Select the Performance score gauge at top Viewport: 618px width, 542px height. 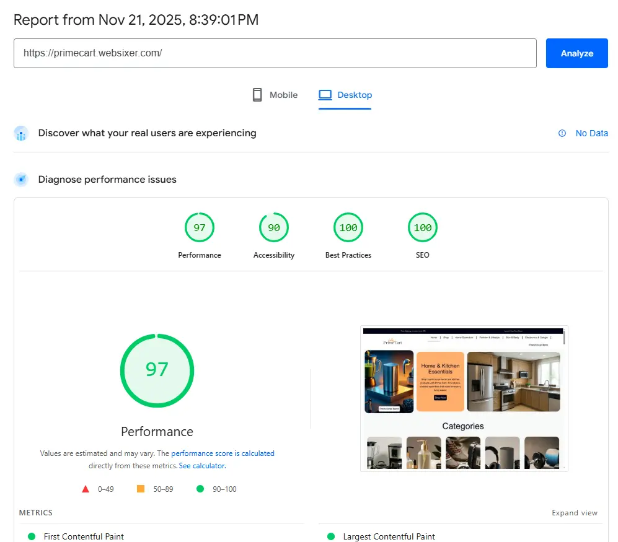199,228
